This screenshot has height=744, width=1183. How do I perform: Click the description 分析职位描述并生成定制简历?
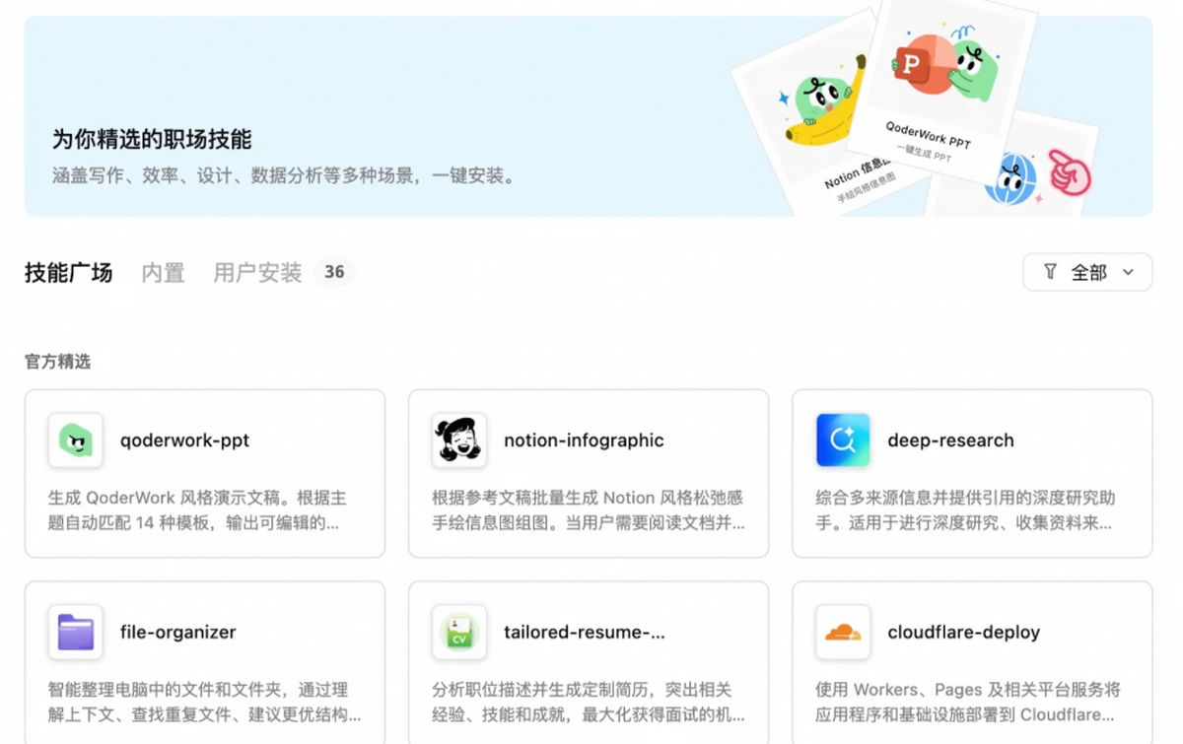pyautogui.click(x=589, y=703)
